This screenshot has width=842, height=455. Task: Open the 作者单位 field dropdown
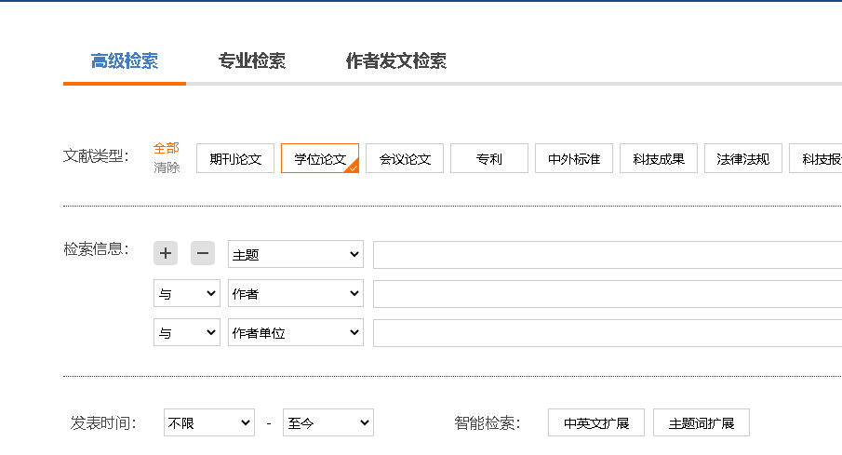pyautogui.click(x=296, y=332)
